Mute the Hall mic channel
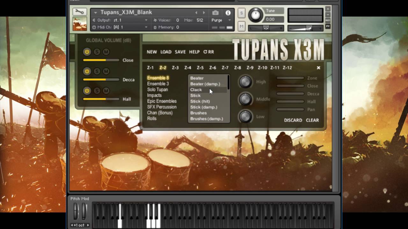Screen dimensions: 408x229 106,91
